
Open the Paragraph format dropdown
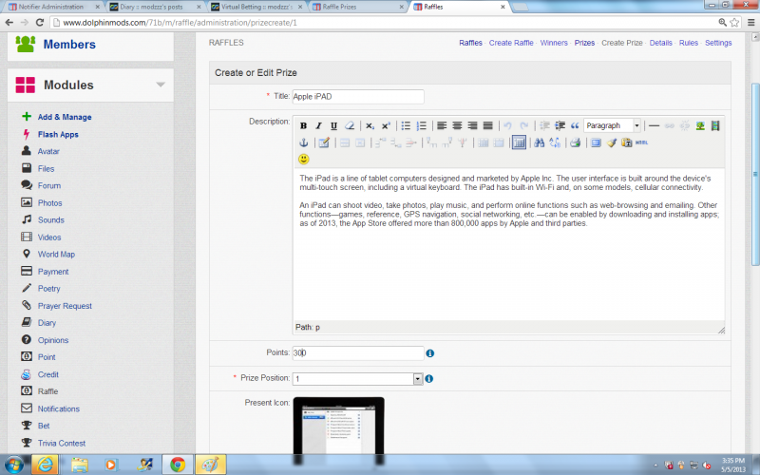point(612,125)
